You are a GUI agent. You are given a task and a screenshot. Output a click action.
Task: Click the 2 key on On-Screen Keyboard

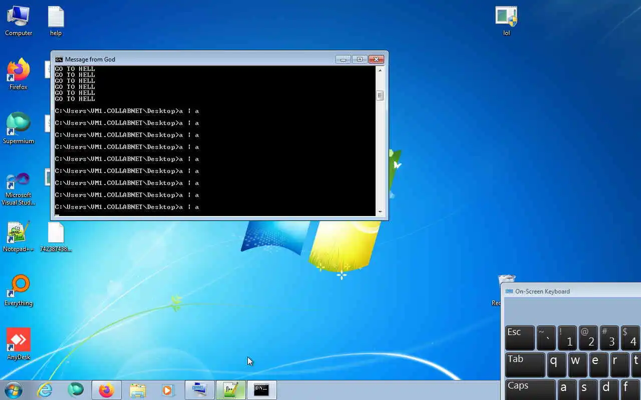588,337
